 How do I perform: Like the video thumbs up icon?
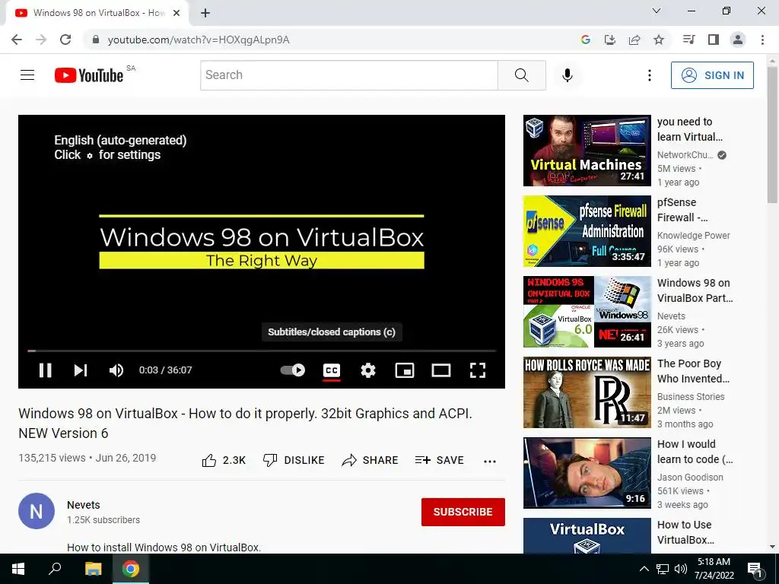209,460
